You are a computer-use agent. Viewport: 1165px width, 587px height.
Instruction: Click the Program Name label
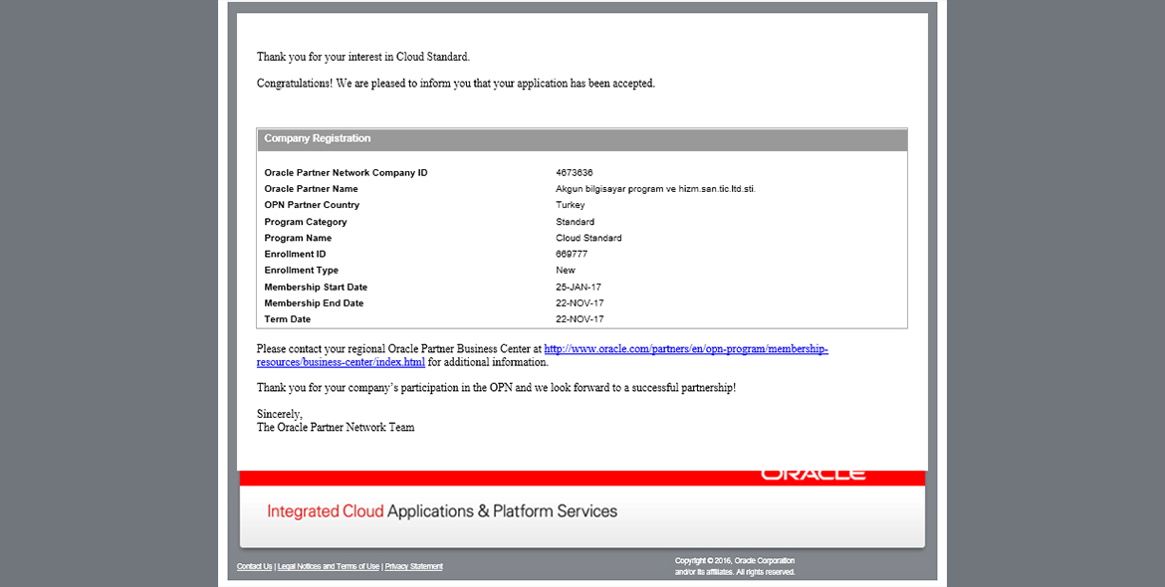[x=298, y=238]
